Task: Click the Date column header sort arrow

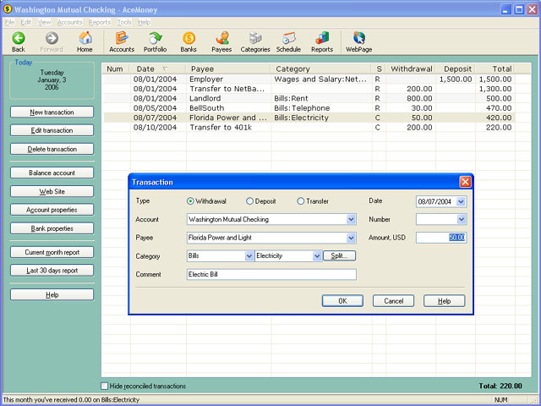Action: point(165,69)
